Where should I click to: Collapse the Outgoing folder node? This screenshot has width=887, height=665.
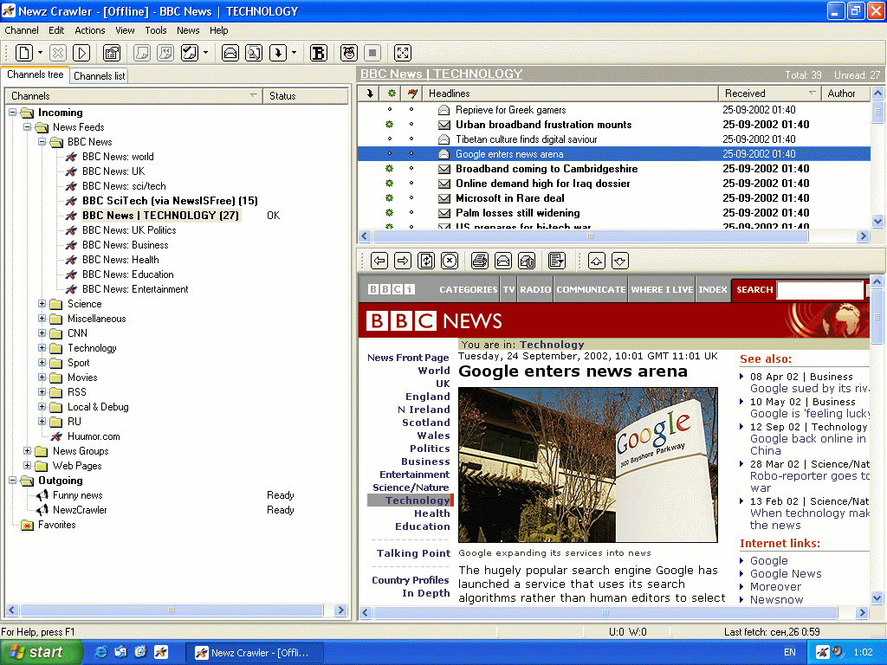pyautogui.click(x=12, y=480)
